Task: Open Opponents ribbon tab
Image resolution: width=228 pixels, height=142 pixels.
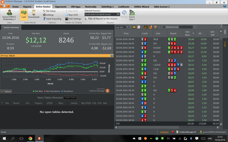Action: (61, 7)
